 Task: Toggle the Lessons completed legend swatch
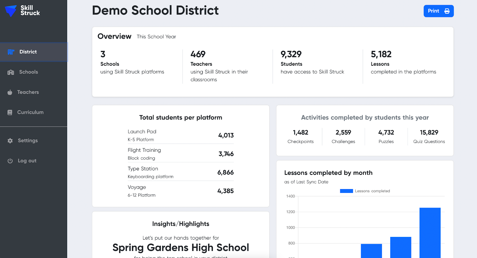[346, 191]
